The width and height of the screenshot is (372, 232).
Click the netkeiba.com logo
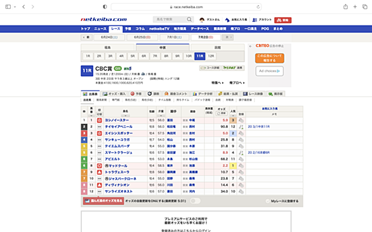click(103, 20)
